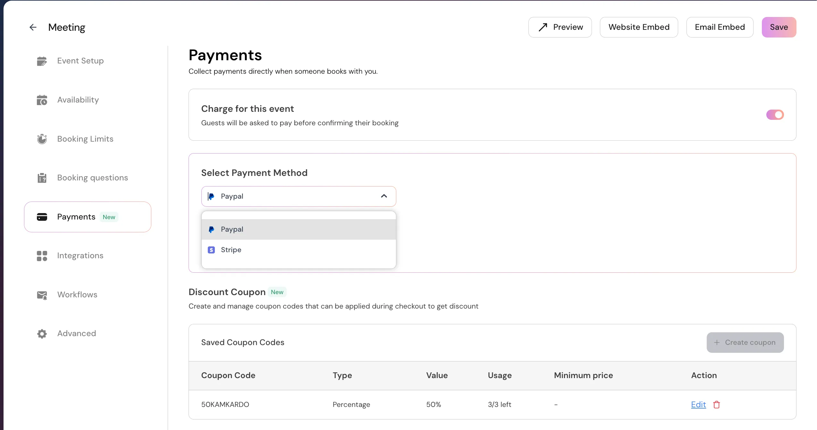The height and width of the screenshot is (430, 817).
Task: Open the Booking Limits section
Action: tap(85, 139)
